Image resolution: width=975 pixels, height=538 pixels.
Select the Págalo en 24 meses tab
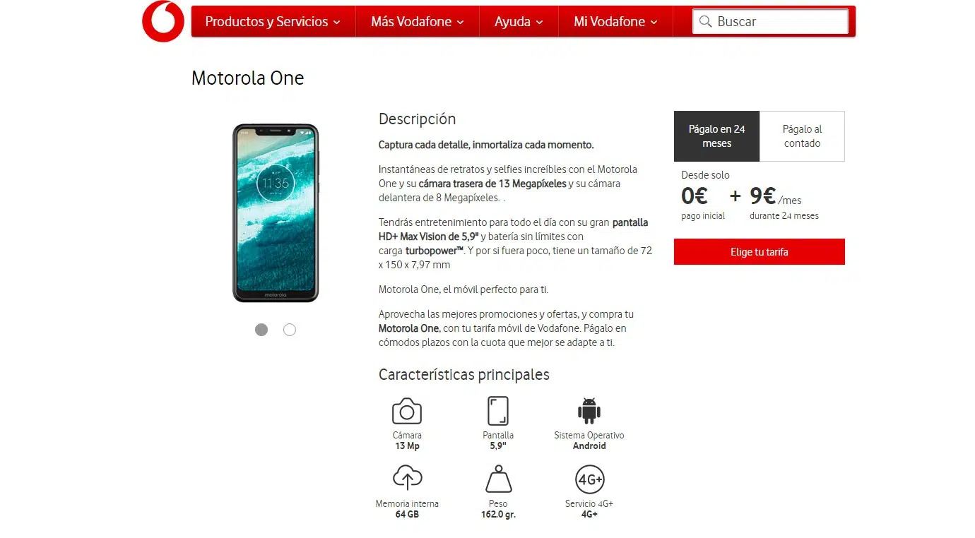[716, 136]
